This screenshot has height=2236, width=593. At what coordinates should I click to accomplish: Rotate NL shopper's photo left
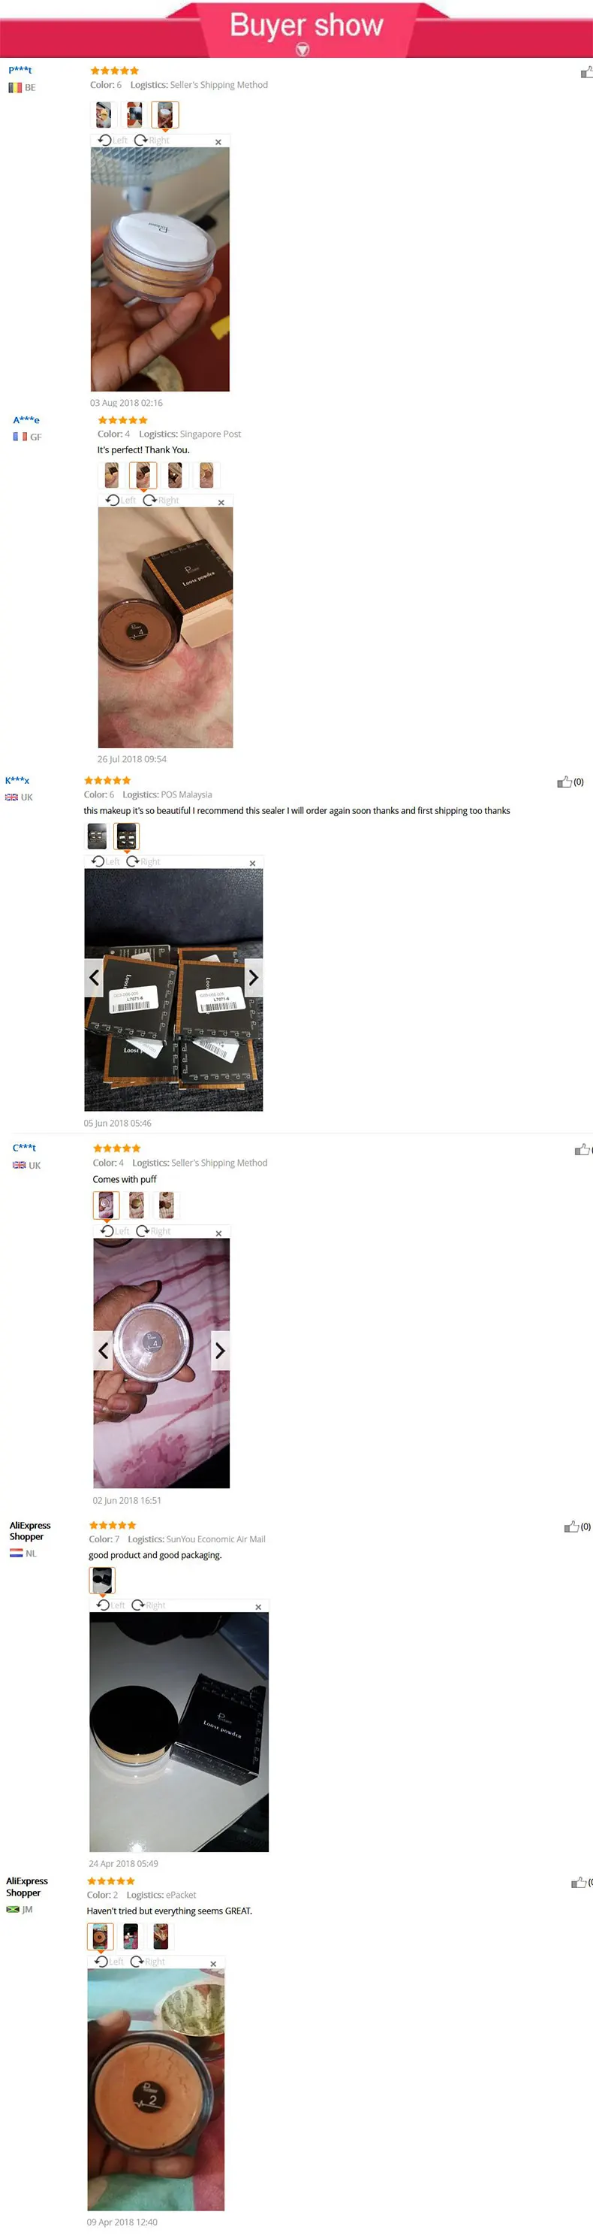[110, 1605]
